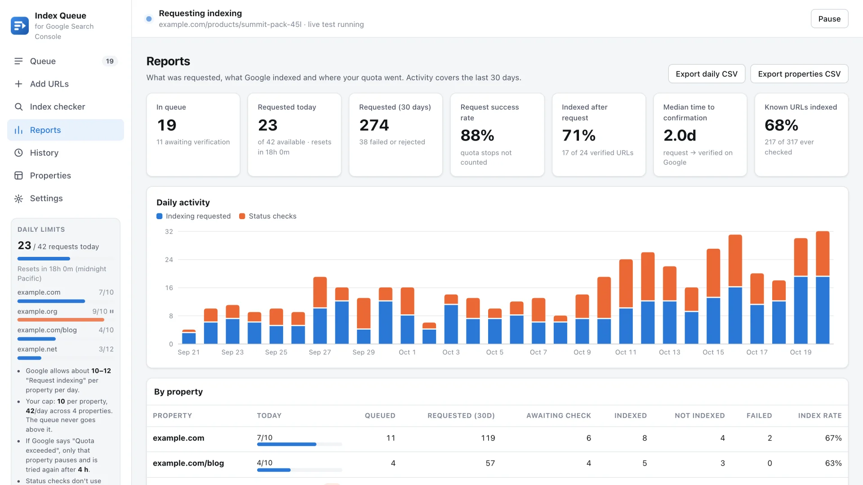
Task: Switch to the Settings page
Action: pyautogui.click(x=66, y=198)
